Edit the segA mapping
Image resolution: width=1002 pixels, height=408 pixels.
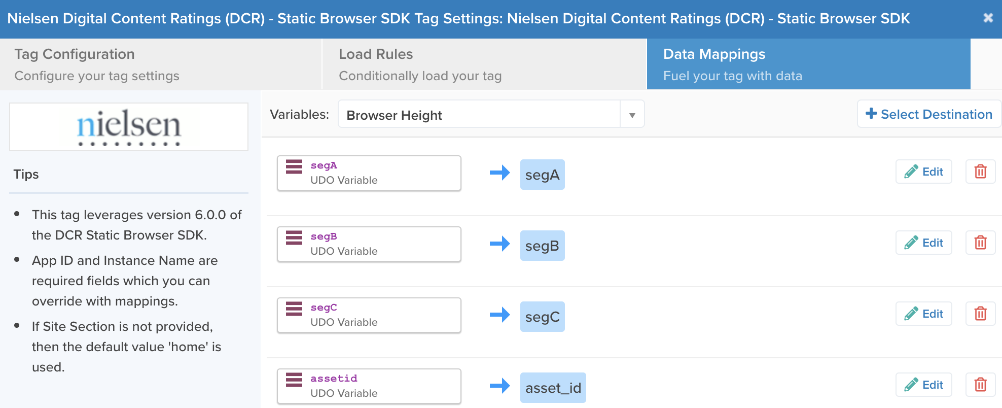(923, 172)
